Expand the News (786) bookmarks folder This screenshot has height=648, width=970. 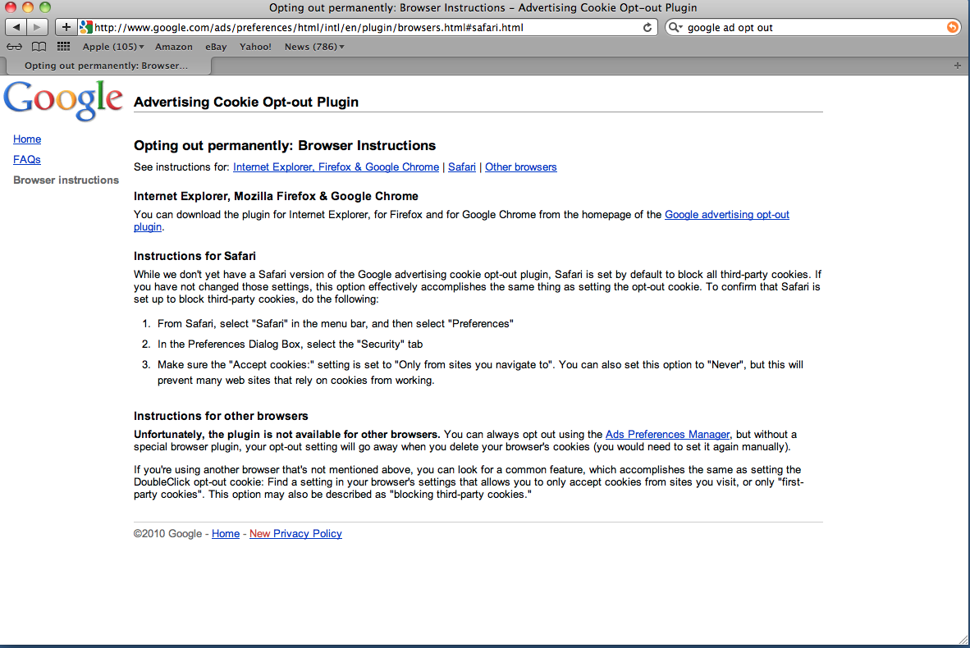point(314,47)
